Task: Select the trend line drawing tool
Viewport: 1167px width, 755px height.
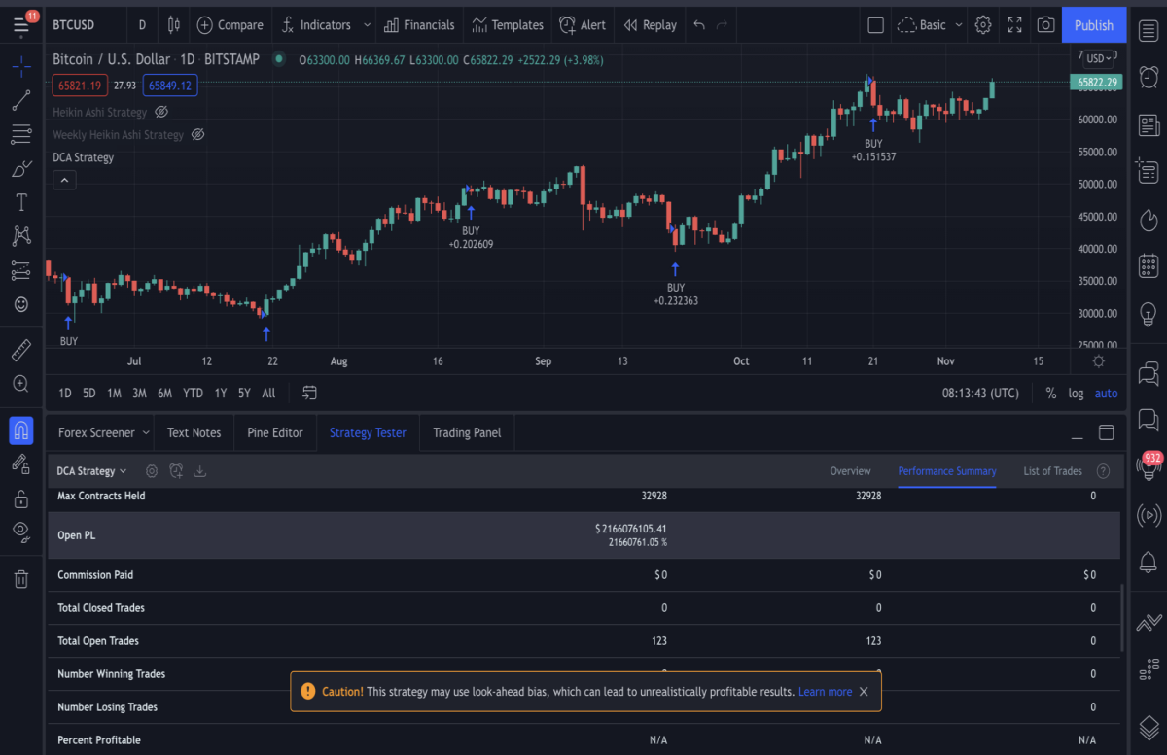Action: click(20, 100)
